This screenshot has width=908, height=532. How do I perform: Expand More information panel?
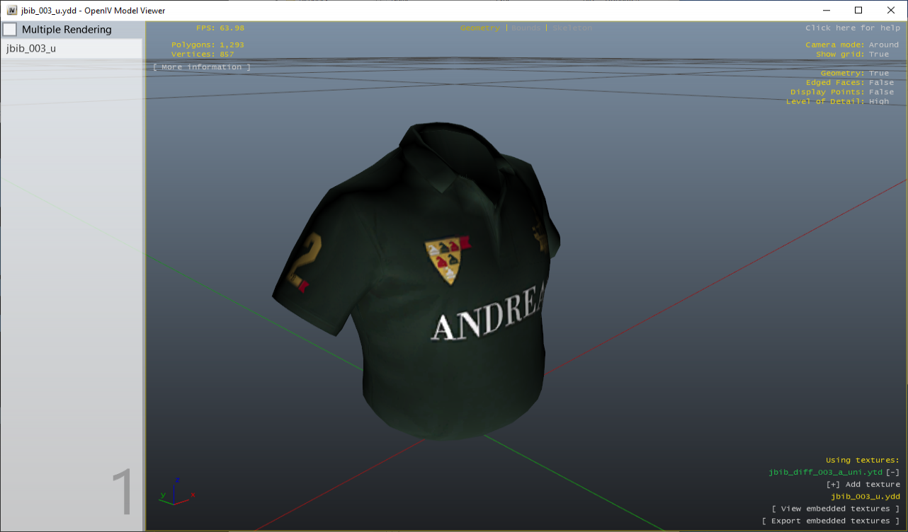pos(200,66)
